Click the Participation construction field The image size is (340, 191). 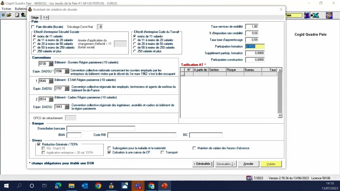coord(255,60)
